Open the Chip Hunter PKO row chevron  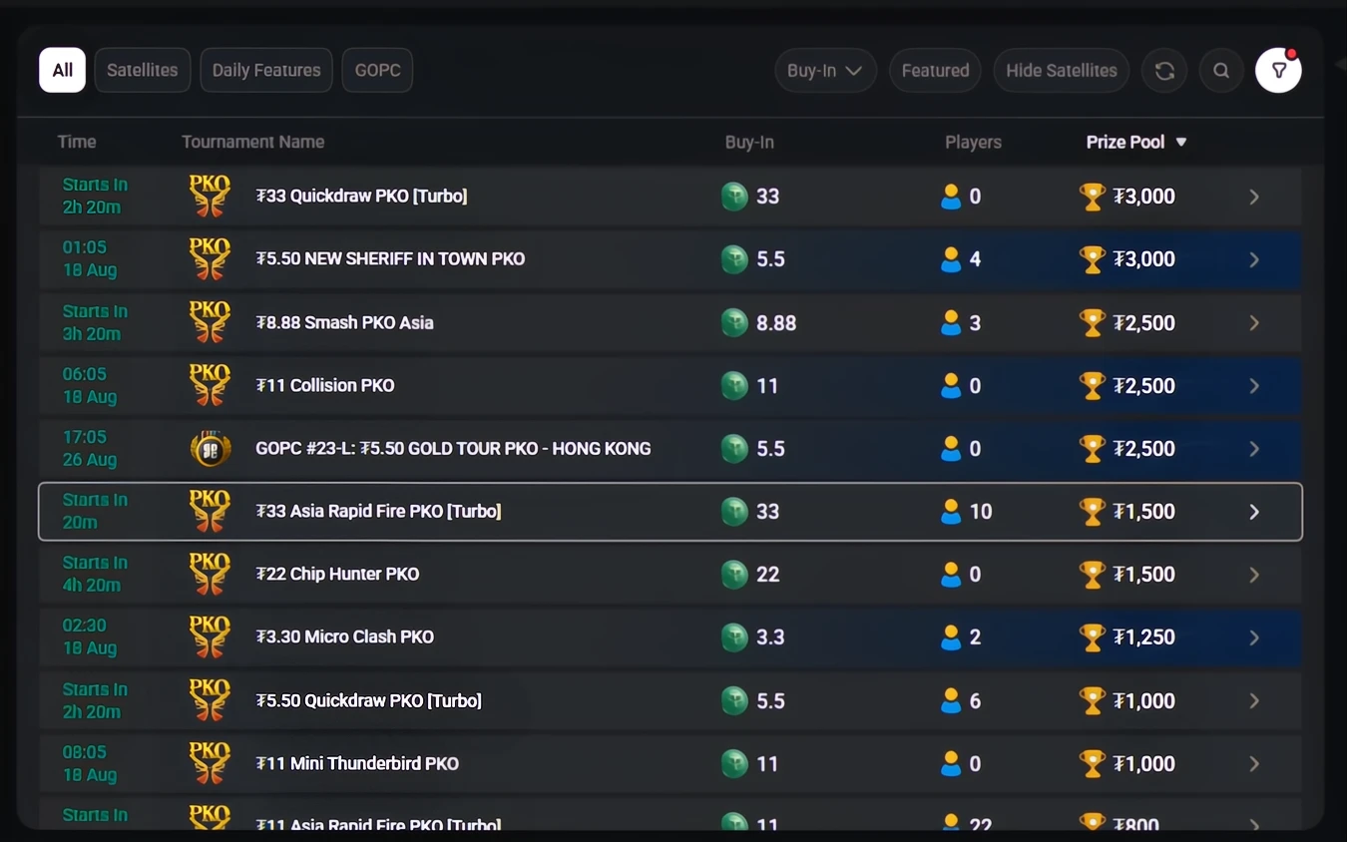point(1255,575)
